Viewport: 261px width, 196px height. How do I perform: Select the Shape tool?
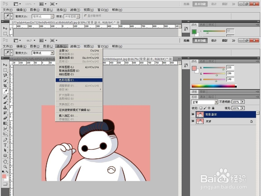[x=5, y=155]
